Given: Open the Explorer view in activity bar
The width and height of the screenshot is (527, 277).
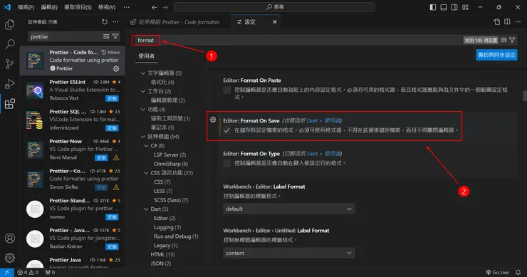Looking at the screenshot, I should pos(10,24).
